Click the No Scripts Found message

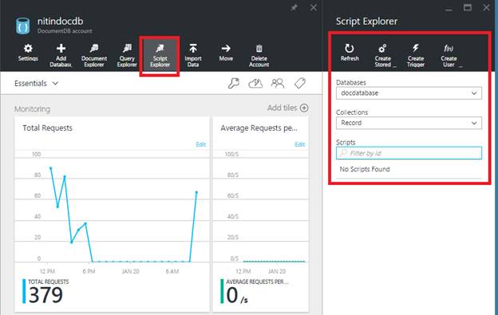(x=365, y=169)
